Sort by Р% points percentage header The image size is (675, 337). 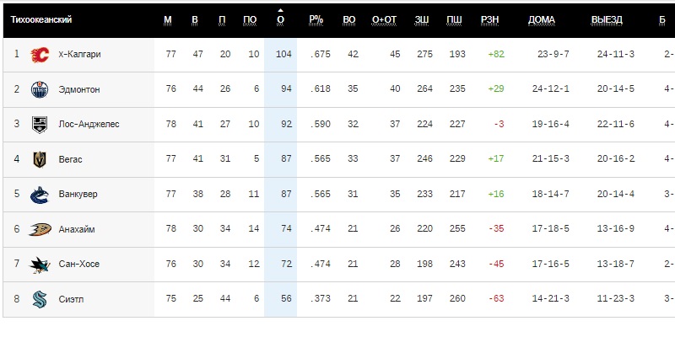point(316,19)
